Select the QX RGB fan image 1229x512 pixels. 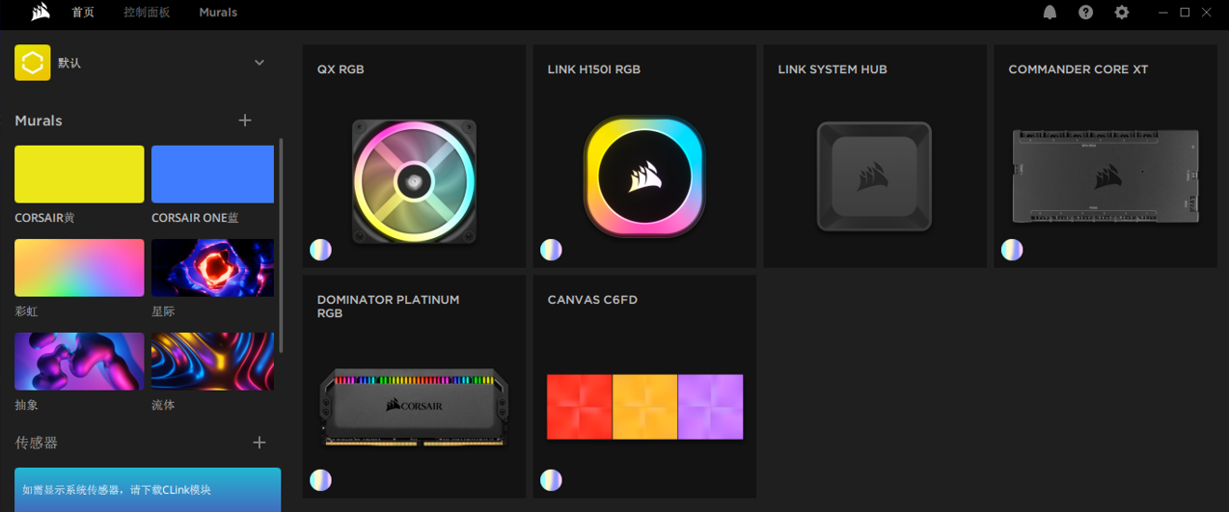tap(414, 181)
